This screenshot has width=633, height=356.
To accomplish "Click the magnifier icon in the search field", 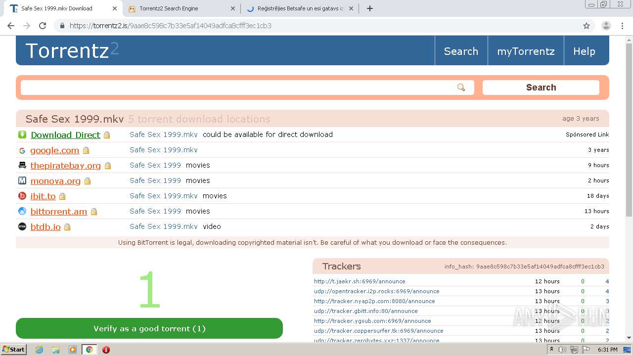I will click(x=461, y=88).
